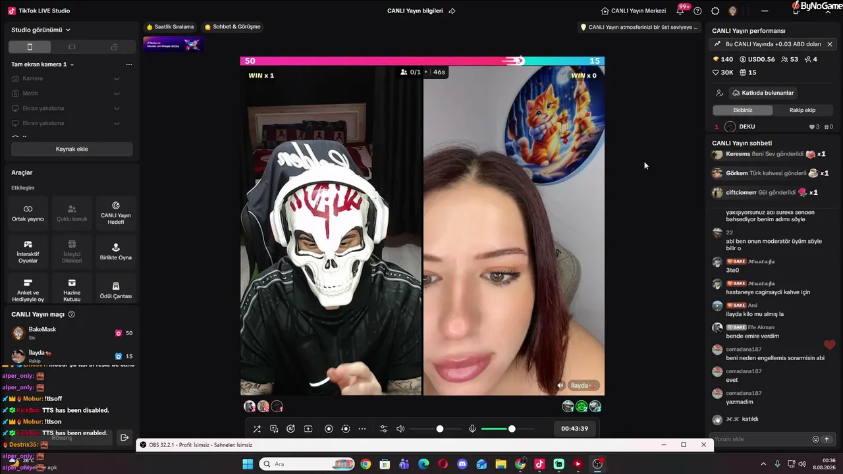The height and width of the screenshot is (474, 843).
Task: Open the Birlikte Oyna tool
Action: pos(116,251)
